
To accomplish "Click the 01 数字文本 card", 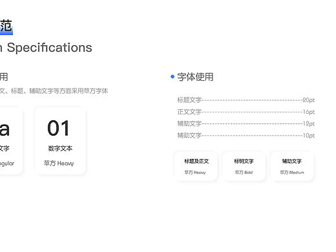I will (60, 140).
